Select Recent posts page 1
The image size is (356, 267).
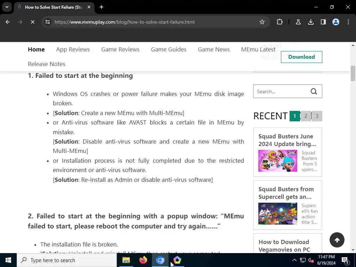click(x=294, y=116)
